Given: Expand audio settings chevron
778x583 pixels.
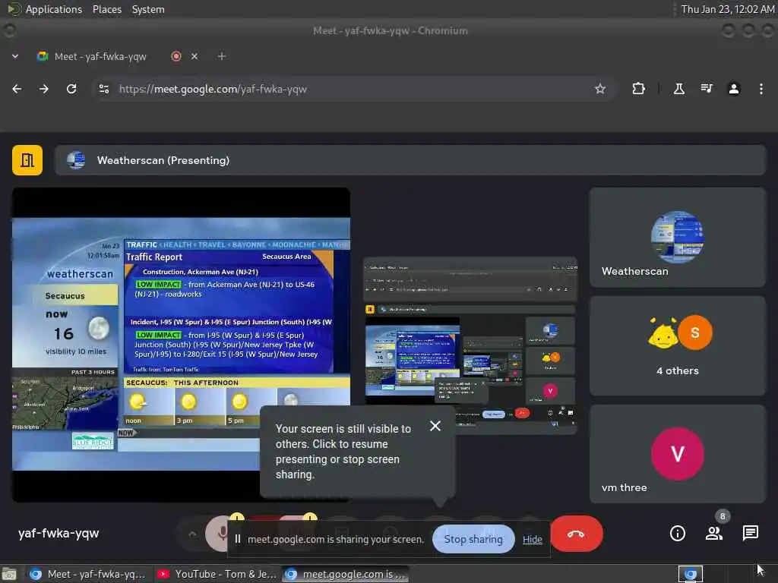Looking at the screenshot, I should coord(192,534).
